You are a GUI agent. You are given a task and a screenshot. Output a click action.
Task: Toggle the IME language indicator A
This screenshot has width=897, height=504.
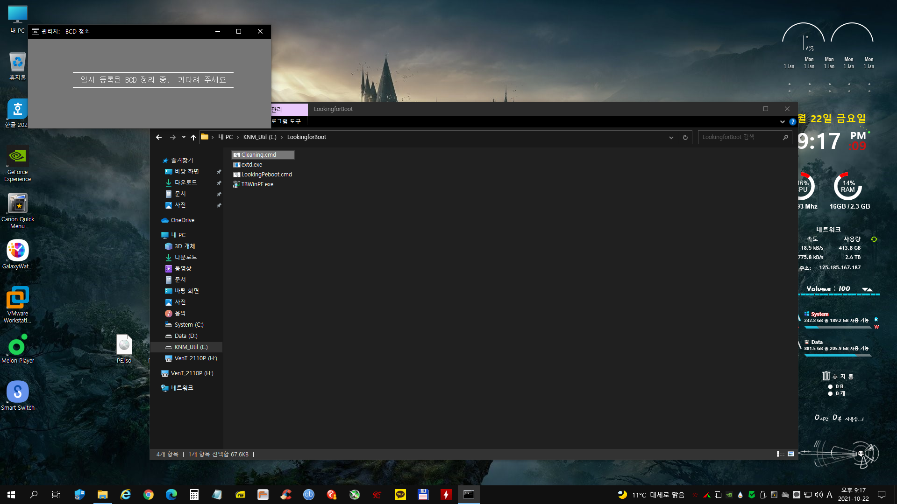(829, 495)
